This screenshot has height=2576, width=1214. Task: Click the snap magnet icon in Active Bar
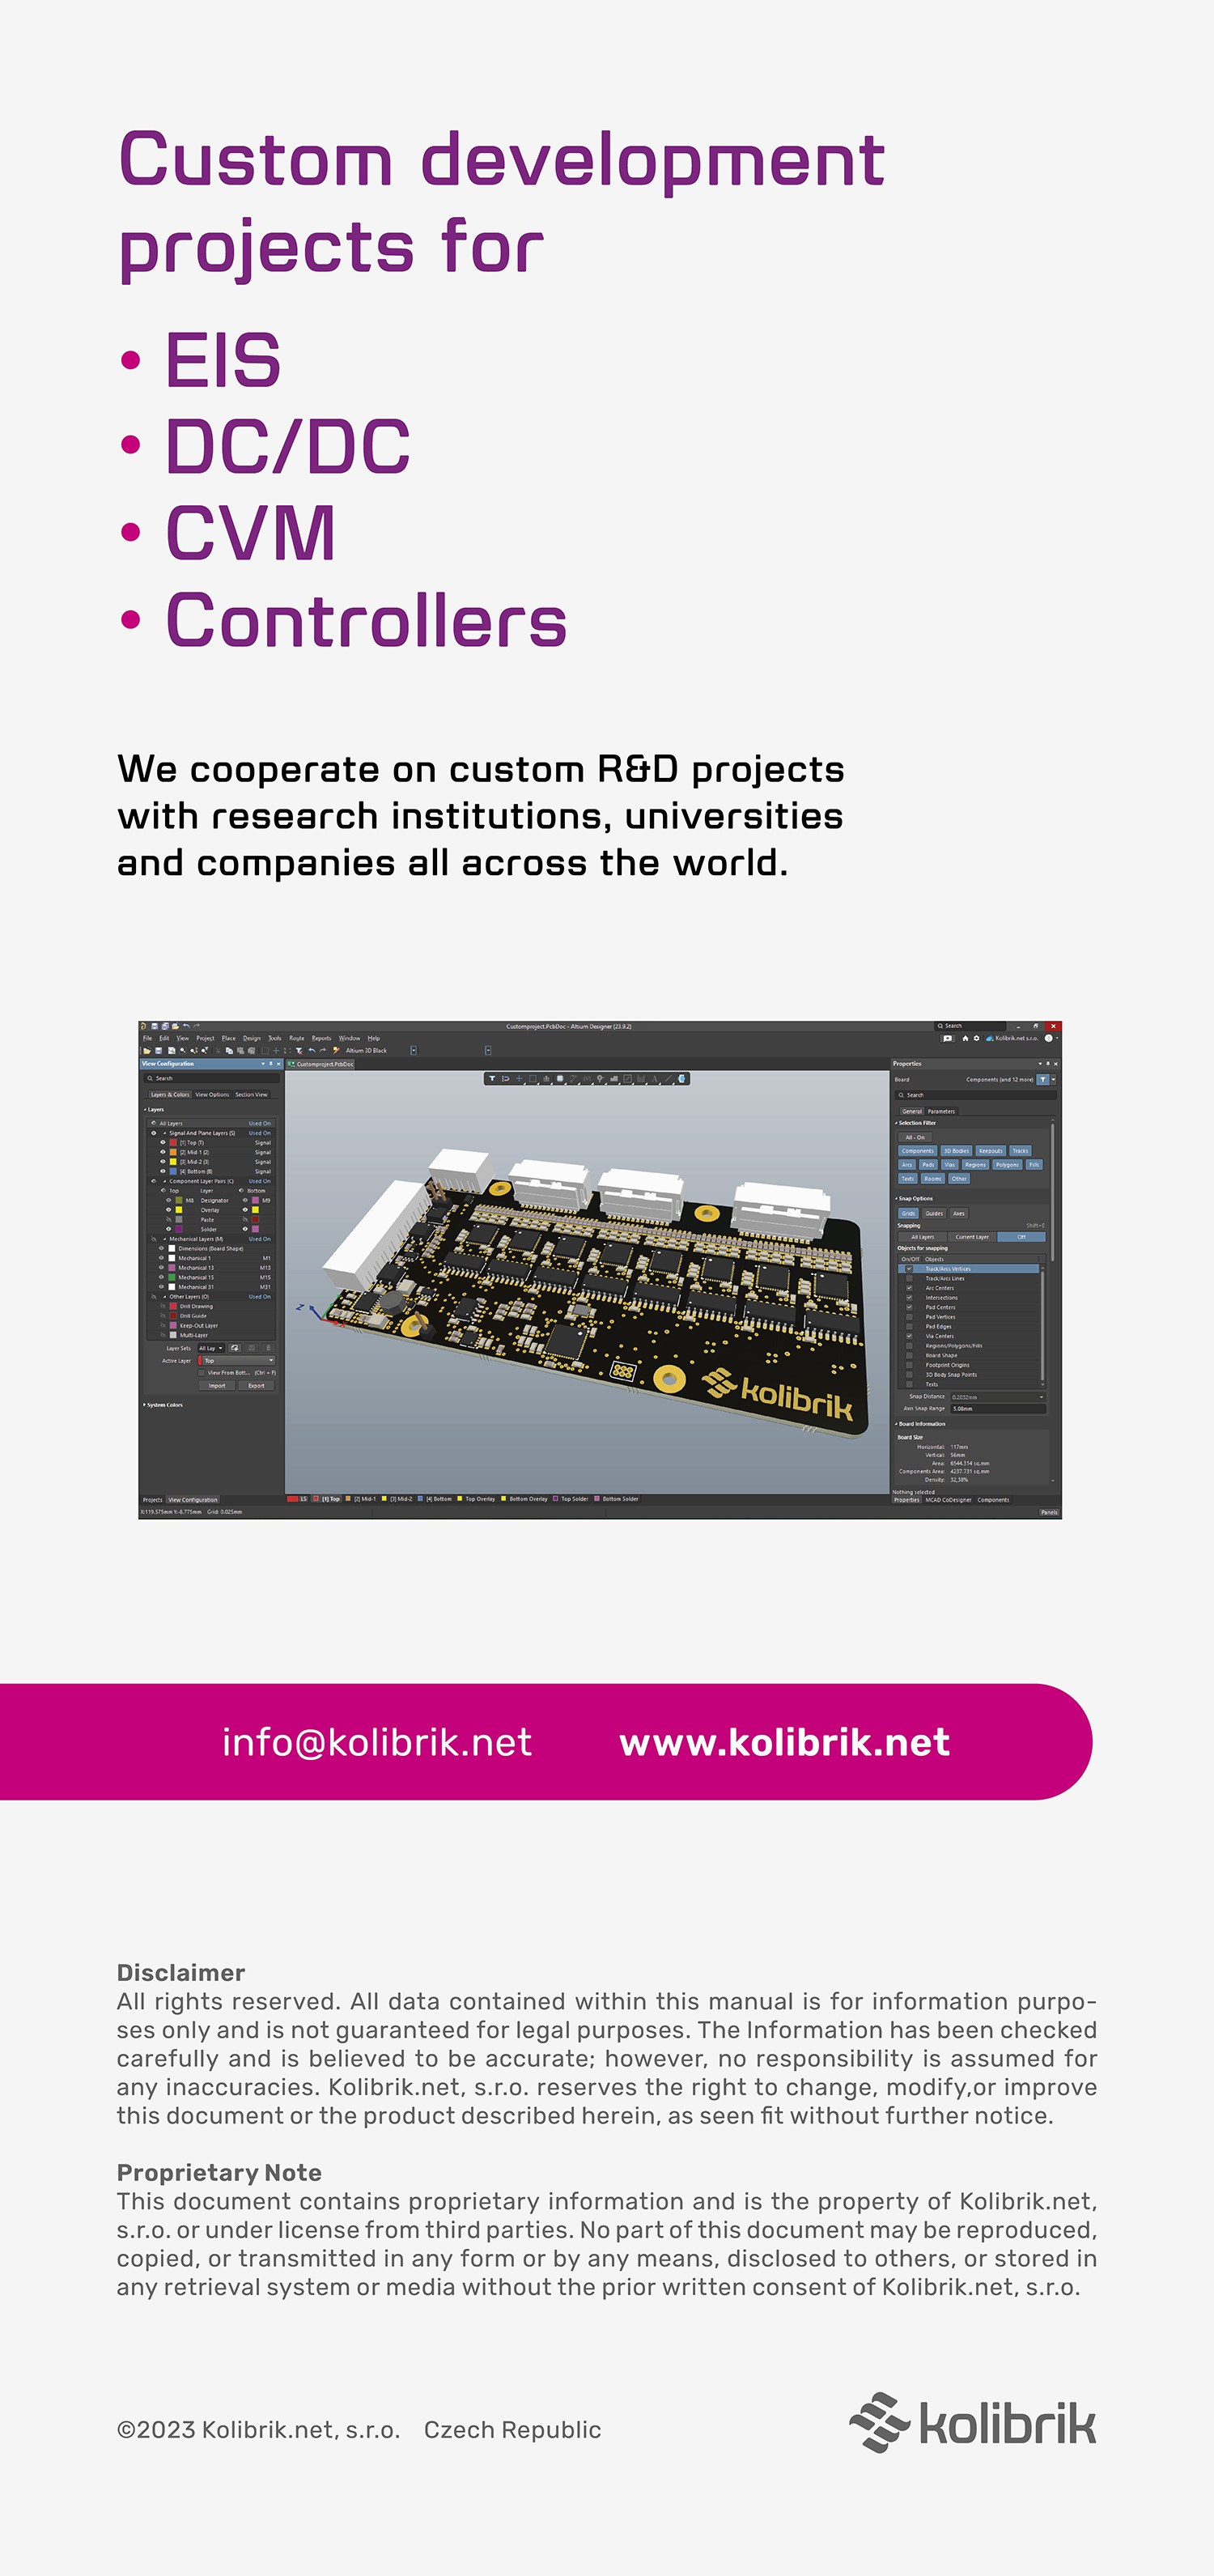tap(506, 1079)
